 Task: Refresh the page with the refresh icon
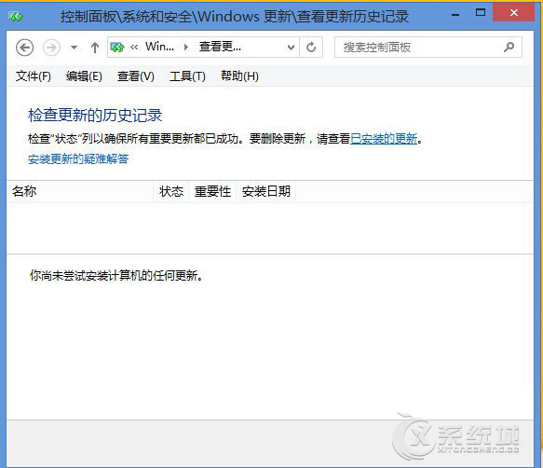tap(311, 48)
